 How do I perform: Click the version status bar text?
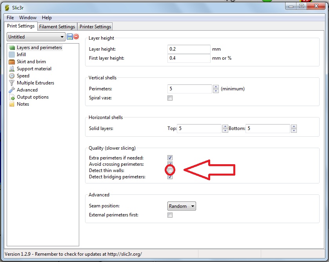(73, 254)
